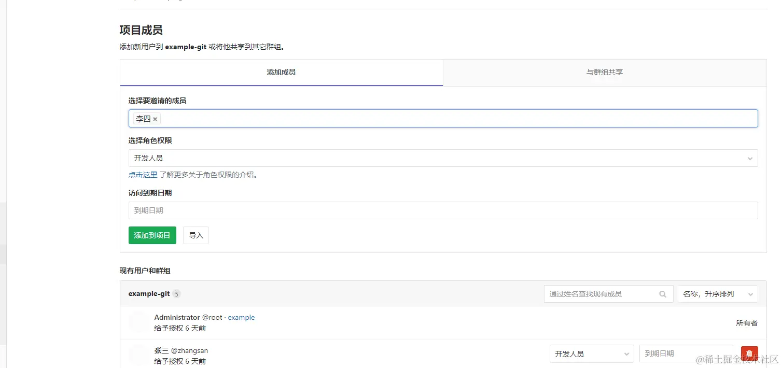Click the green 添加到项目 button

point(152,235)
